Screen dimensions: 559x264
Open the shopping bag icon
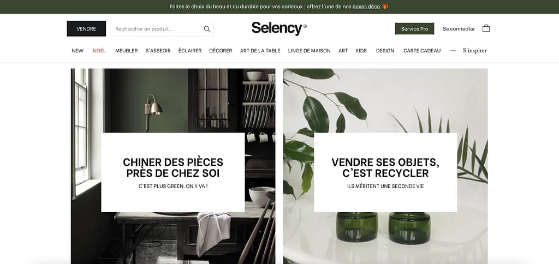click(486, 28)
